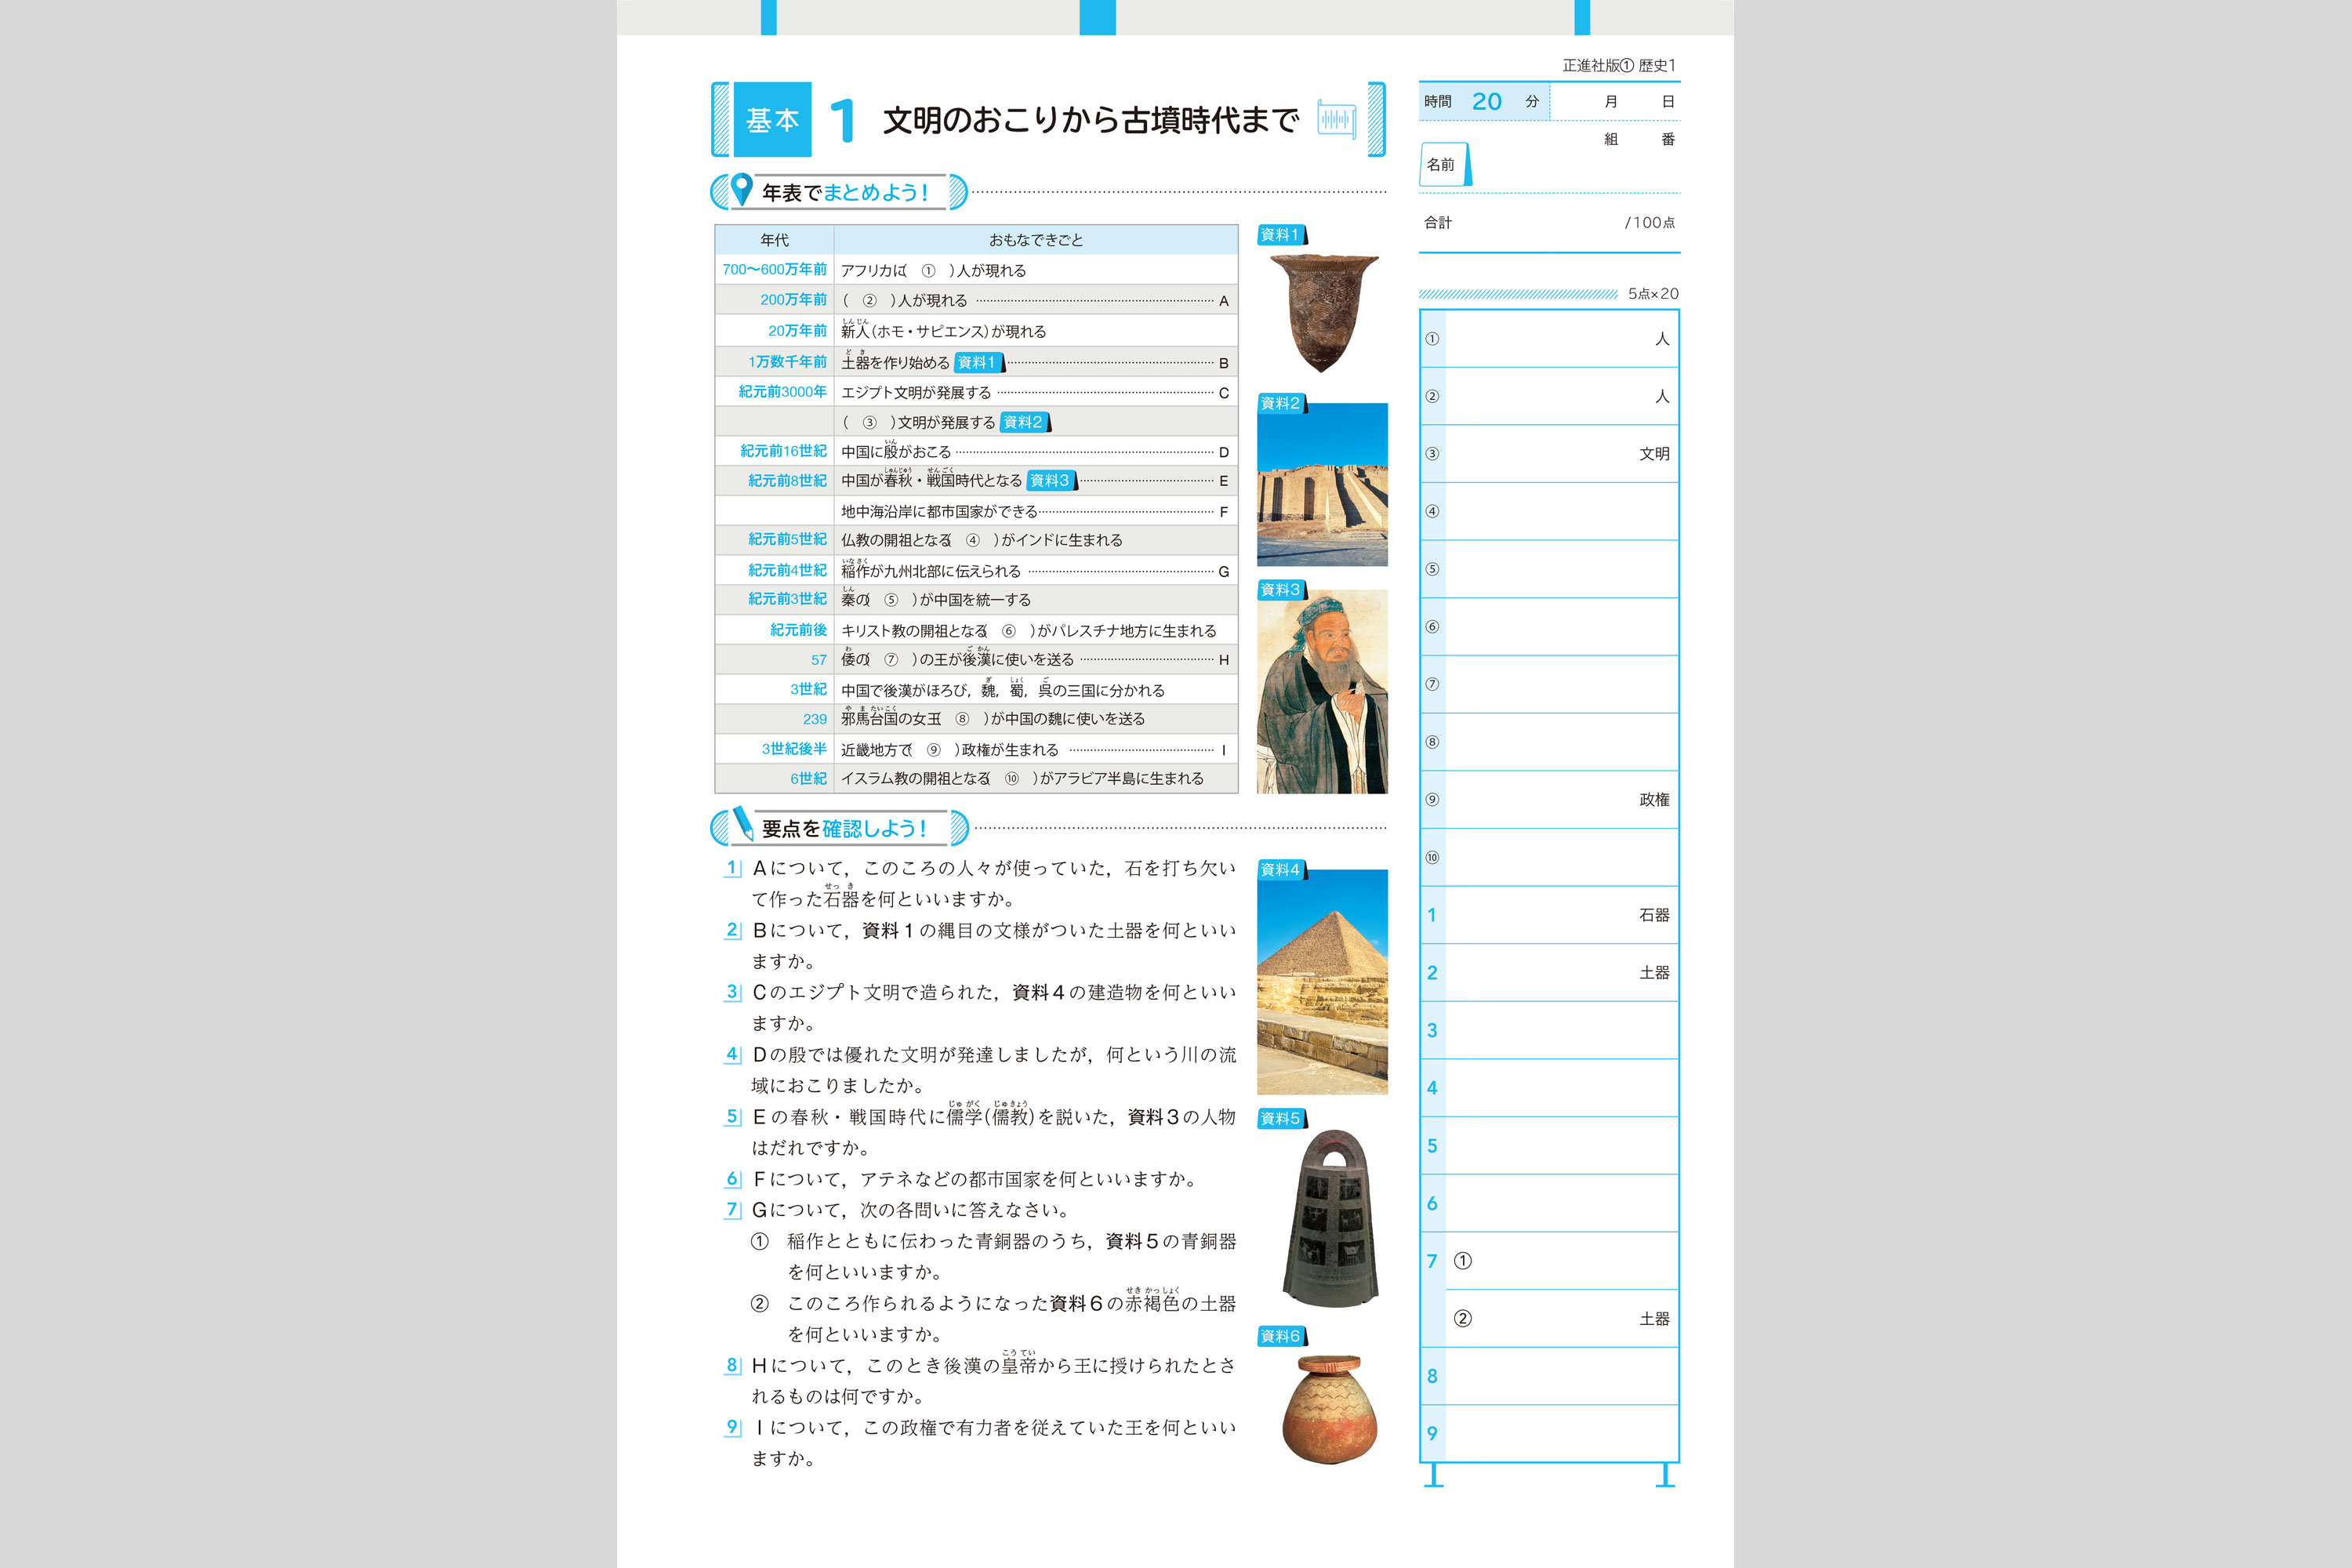
Task: Click the 5点×20 scoring note
Action: point(1653,294)
